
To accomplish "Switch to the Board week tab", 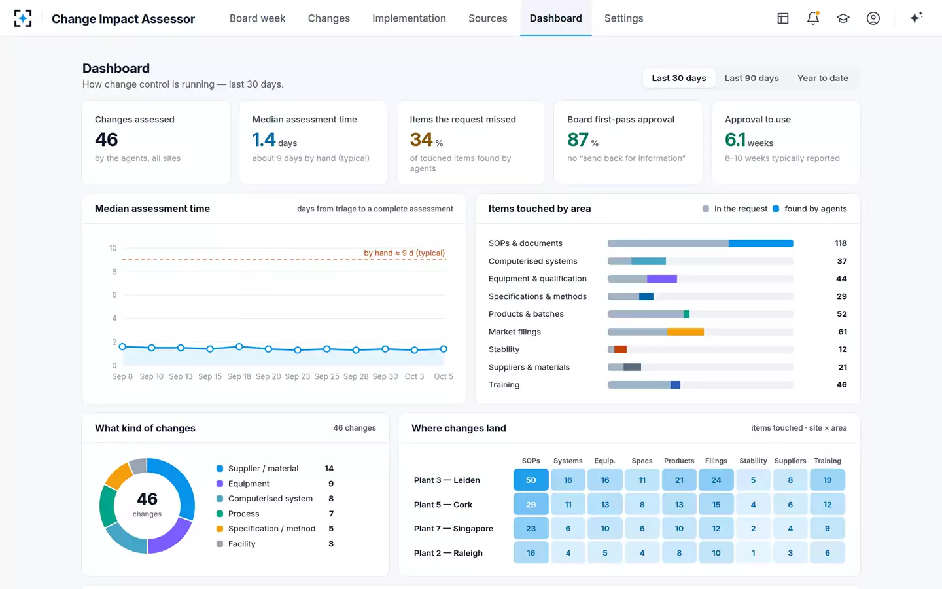I will [257, 18].
